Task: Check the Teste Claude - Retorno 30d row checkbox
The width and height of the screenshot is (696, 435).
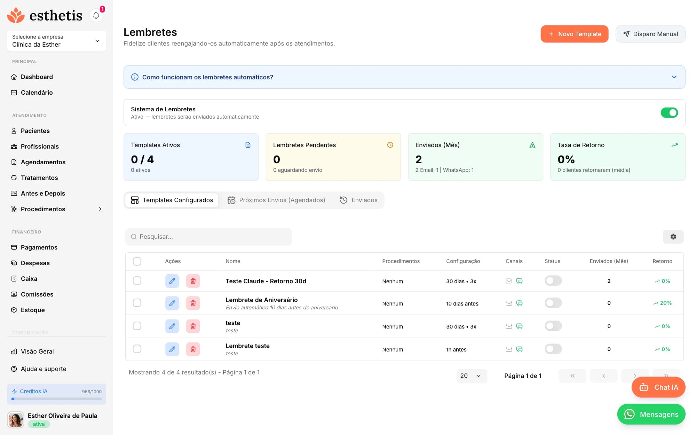Action: click(x=137, y=280)
